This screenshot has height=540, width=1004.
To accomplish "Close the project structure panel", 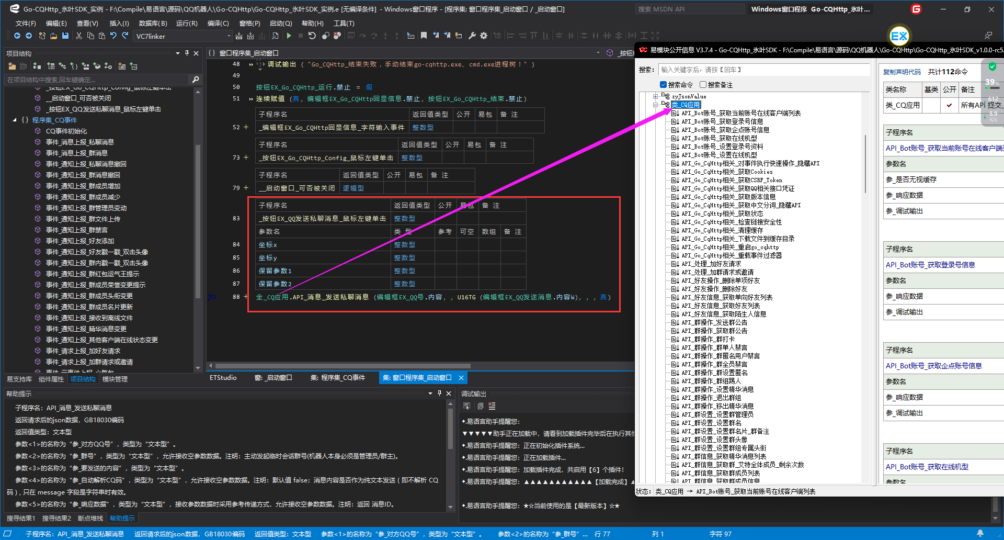I will [x=196, y=53].
